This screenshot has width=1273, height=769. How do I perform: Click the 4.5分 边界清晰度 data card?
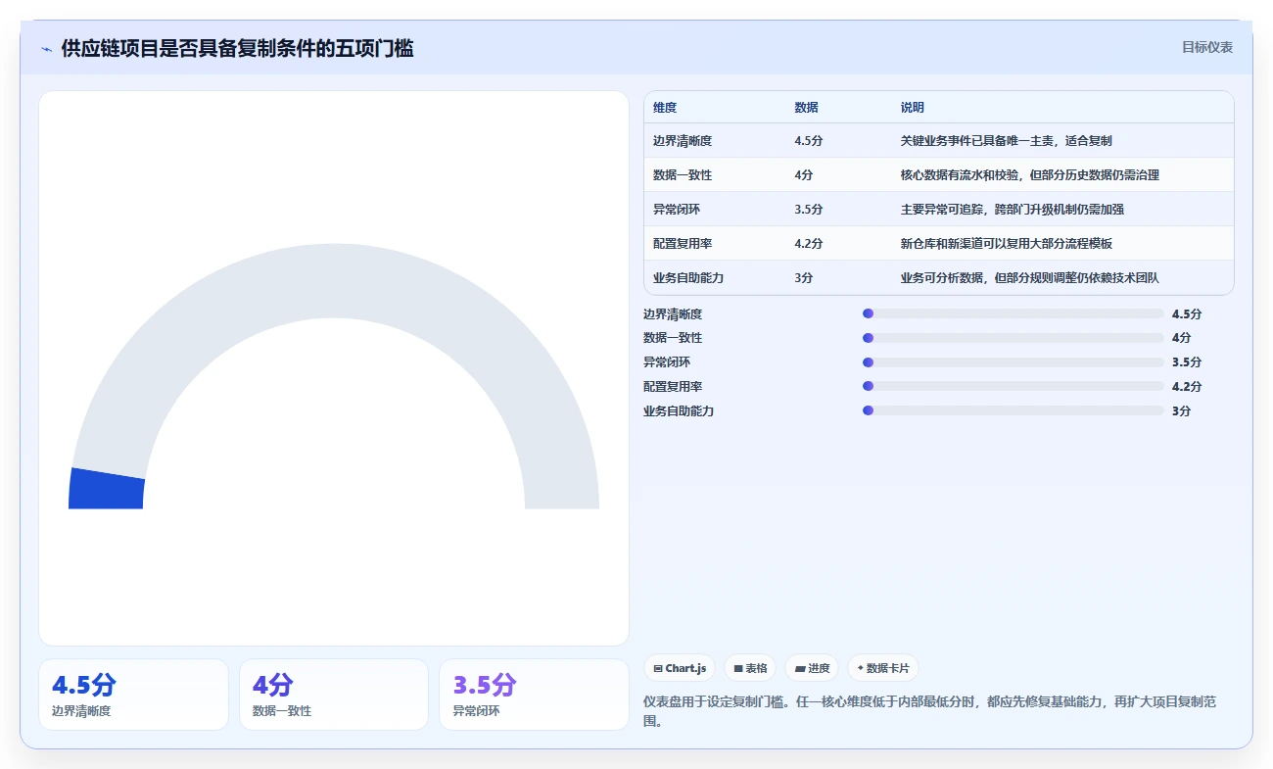133,695
